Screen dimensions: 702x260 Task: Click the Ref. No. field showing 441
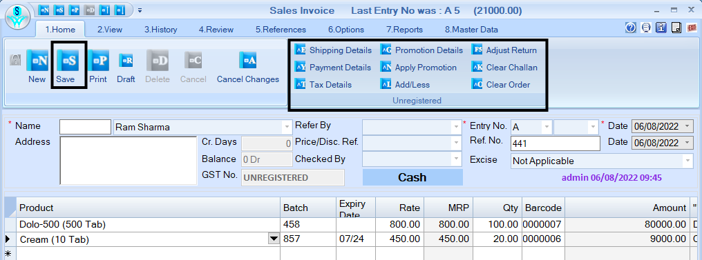(555, 143)
